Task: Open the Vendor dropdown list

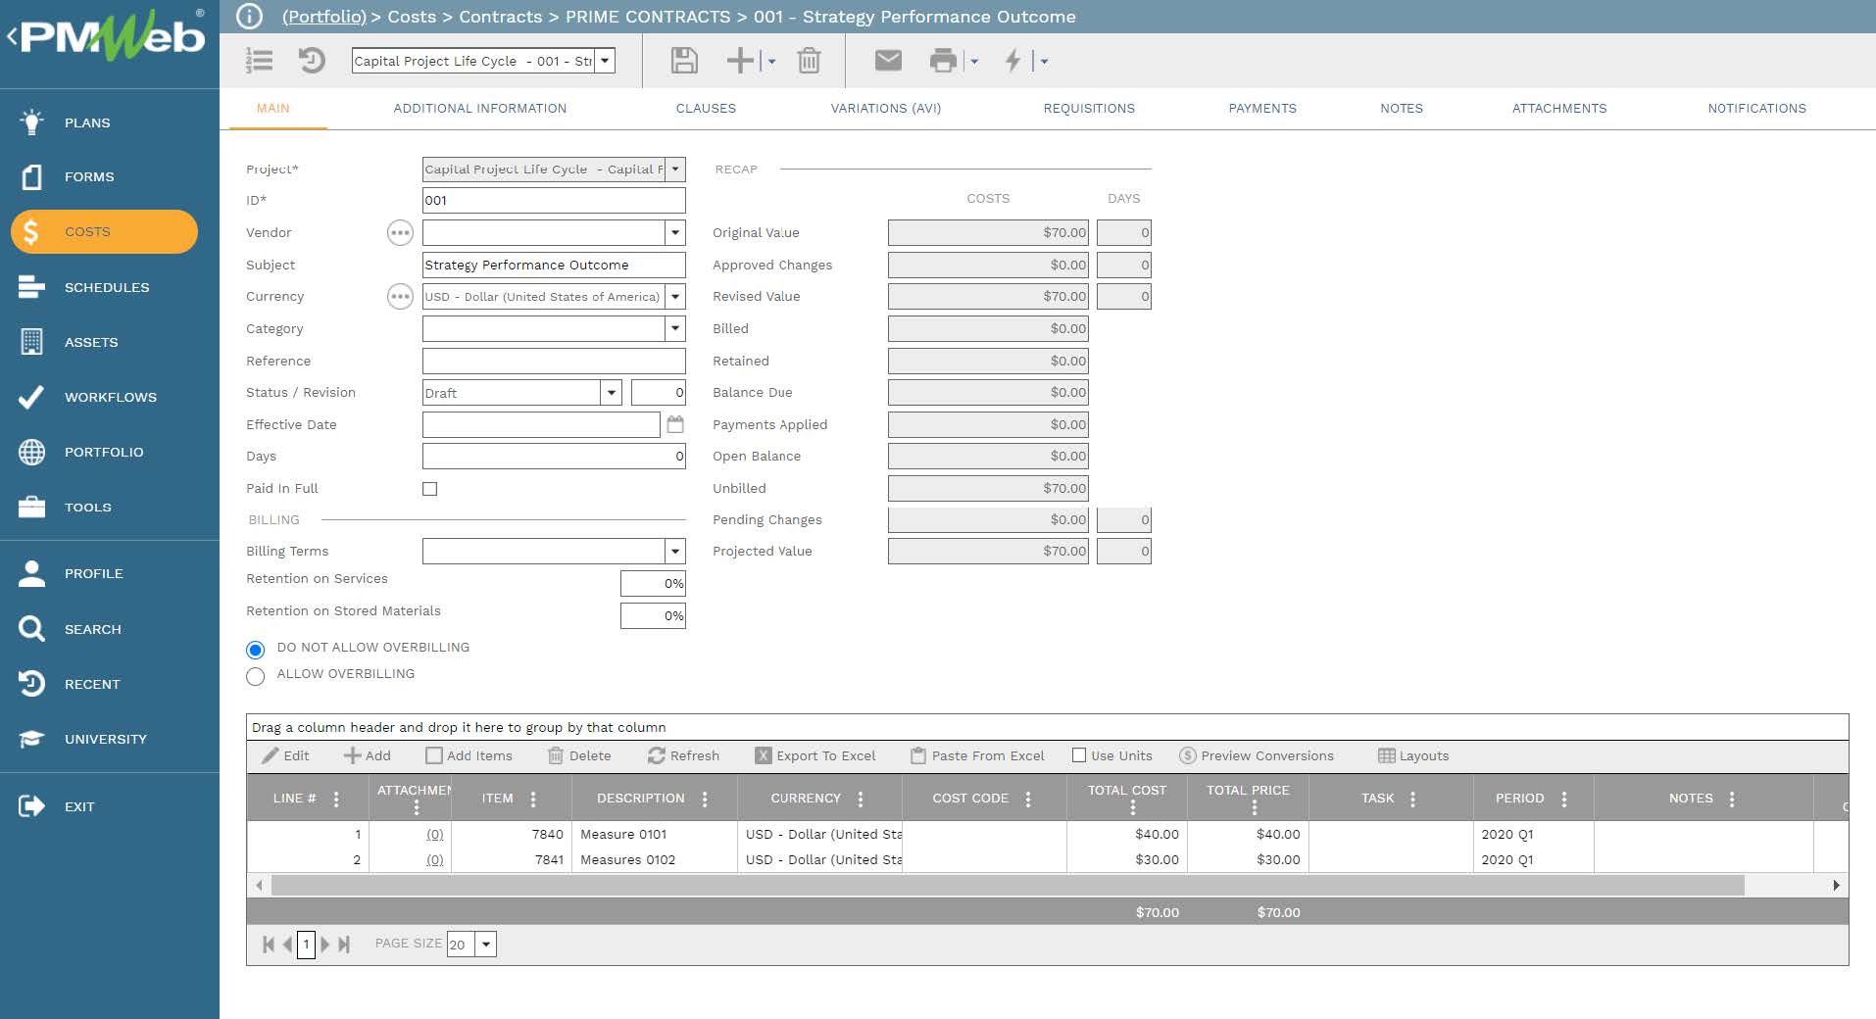Action: click(675, 232)
